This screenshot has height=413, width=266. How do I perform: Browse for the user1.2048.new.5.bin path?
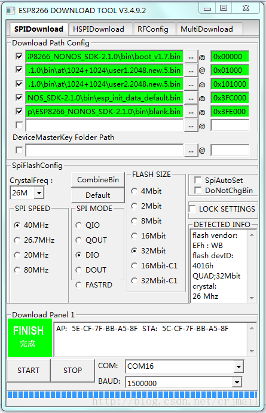click(x=191, y=71)
